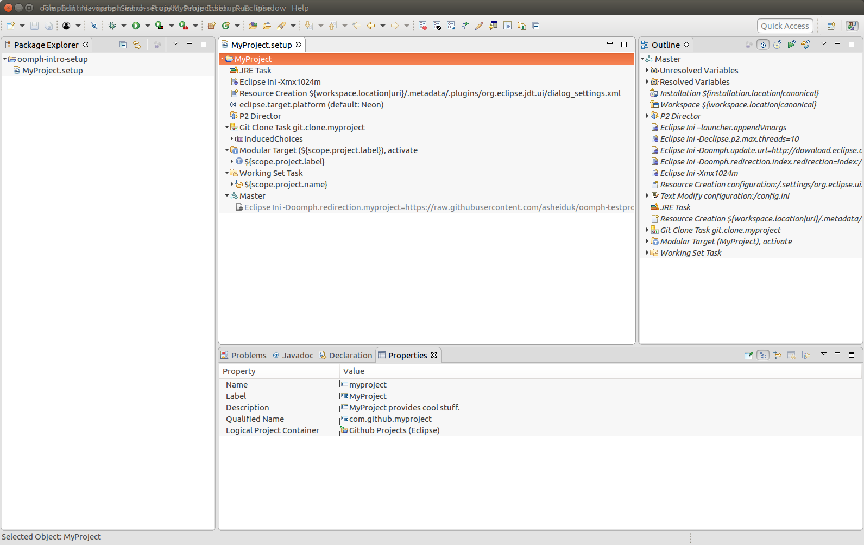The width and height of the screenshot is (864, 545).
Task: Click Restore Default Value in Properties toolbar
Action: tap(791, 355)
